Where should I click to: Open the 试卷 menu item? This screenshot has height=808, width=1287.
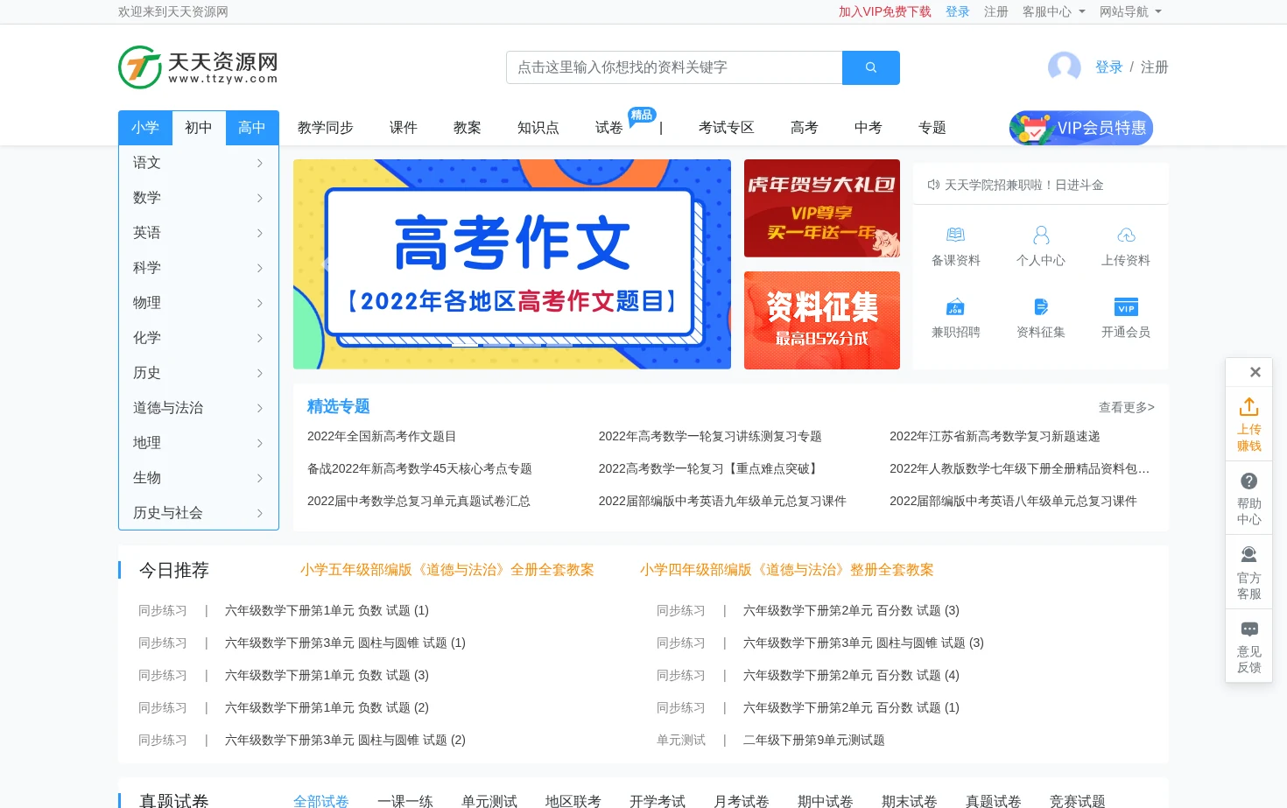(609, 128)
